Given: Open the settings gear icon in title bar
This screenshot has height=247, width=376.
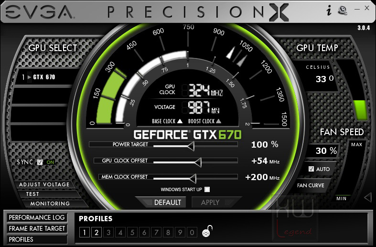Looking at the screenshot, I should click(x=343, y=11).
